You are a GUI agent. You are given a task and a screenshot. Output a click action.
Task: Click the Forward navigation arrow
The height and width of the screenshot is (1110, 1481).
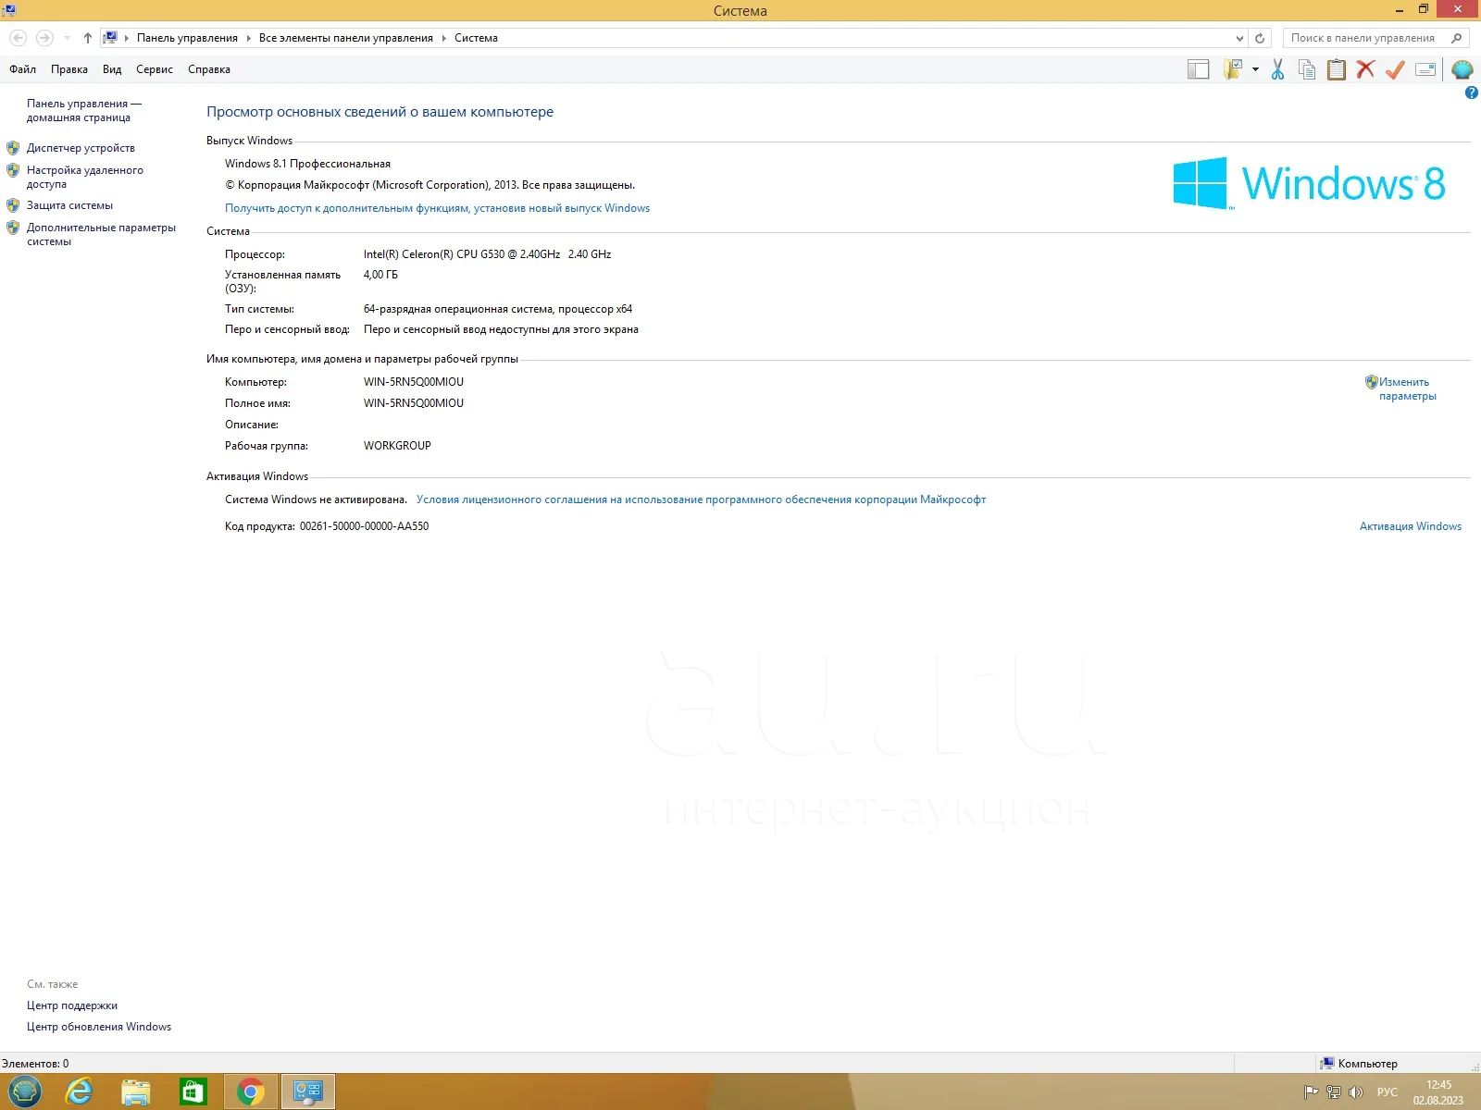(44, 38)
